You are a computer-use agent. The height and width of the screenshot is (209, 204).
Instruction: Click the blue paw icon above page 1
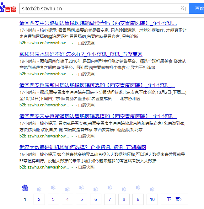click(25, 188)
